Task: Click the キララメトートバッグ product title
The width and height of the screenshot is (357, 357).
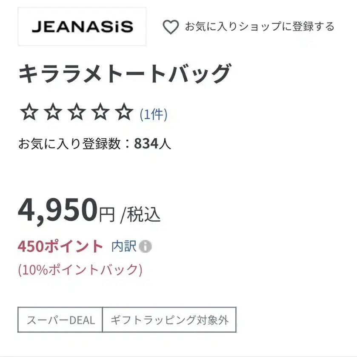Action: tap(125, 73)
